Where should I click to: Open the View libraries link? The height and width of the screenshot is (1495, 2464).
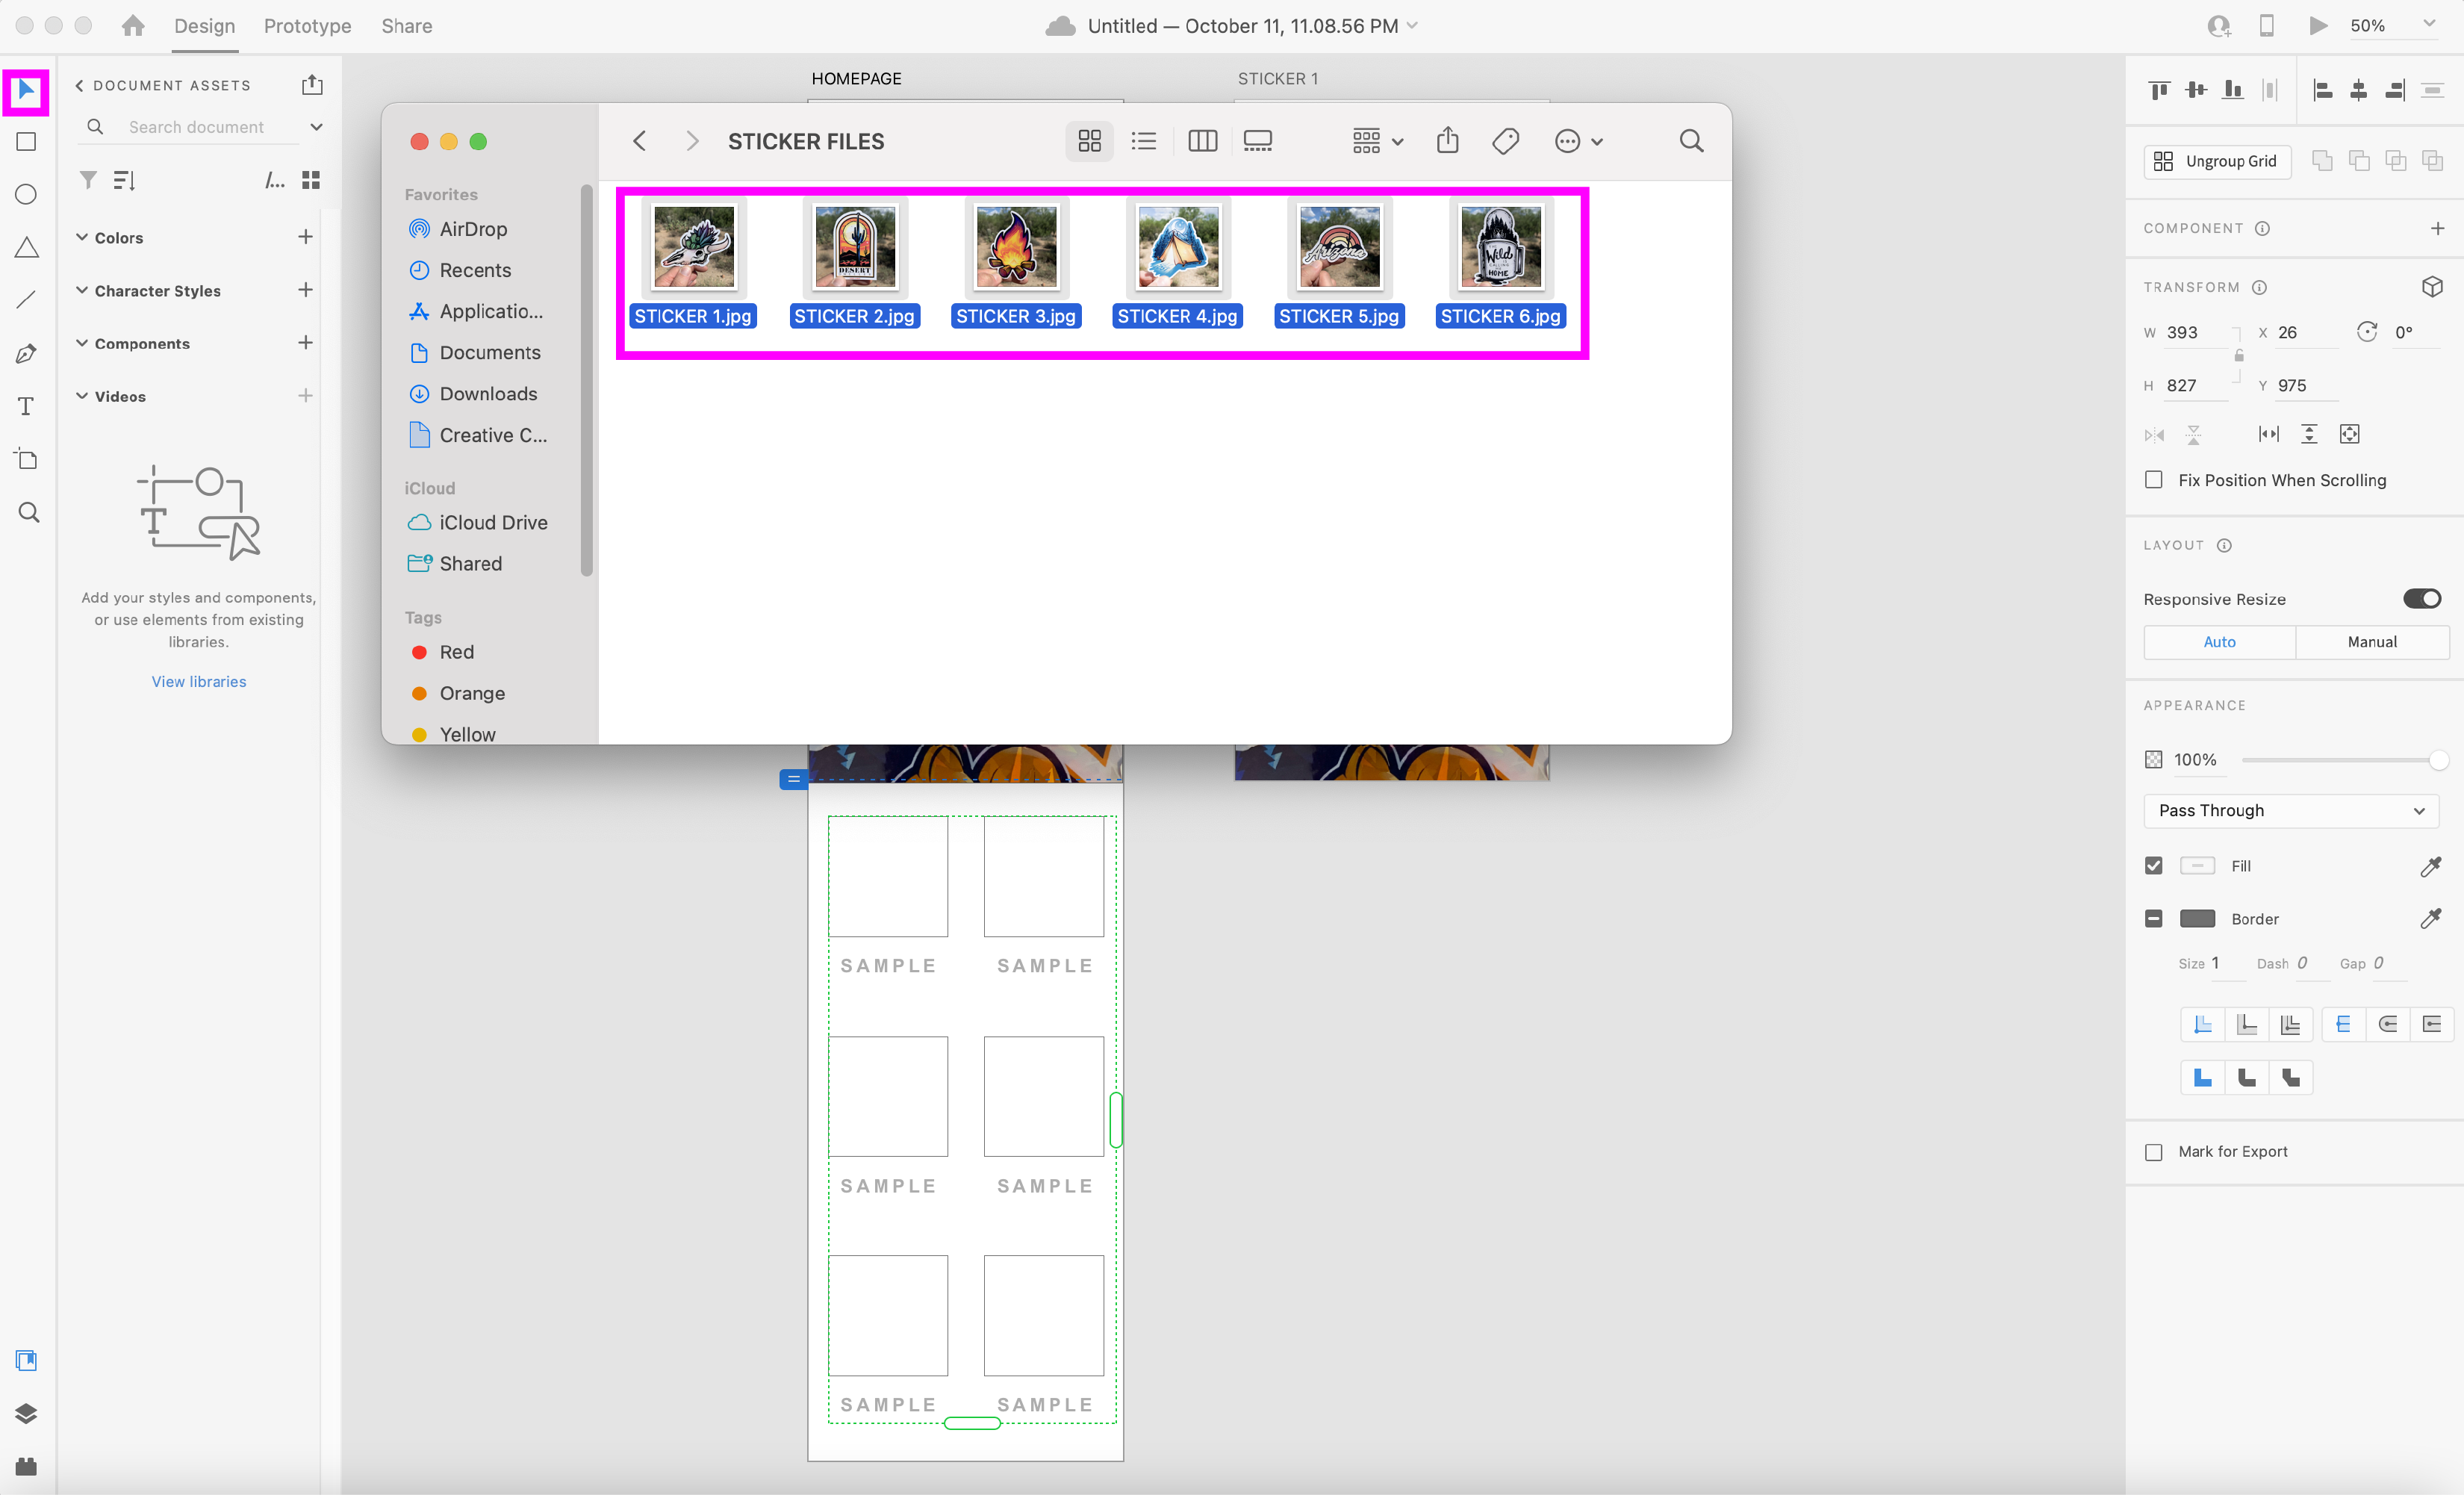[198, 681]
